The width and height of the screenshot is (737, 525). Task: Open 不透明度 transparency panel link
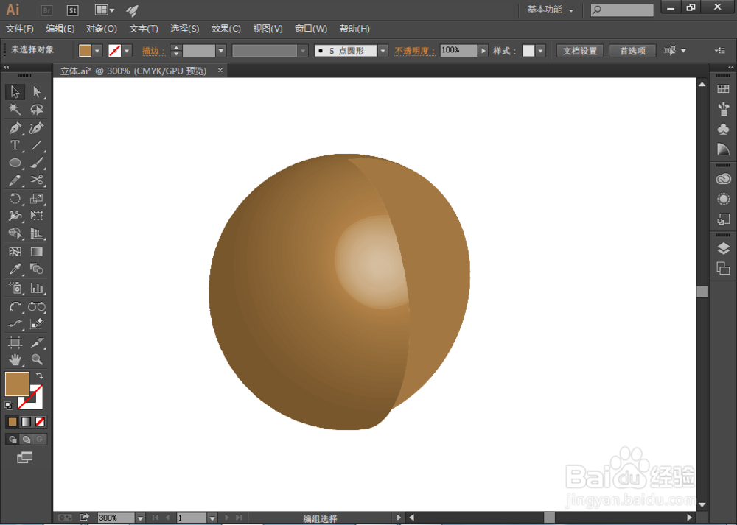pos(414,51)
